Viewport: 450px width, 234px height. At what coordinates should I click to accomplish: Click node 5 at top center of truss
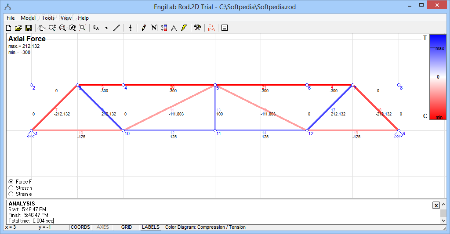(x=215, y=85)
